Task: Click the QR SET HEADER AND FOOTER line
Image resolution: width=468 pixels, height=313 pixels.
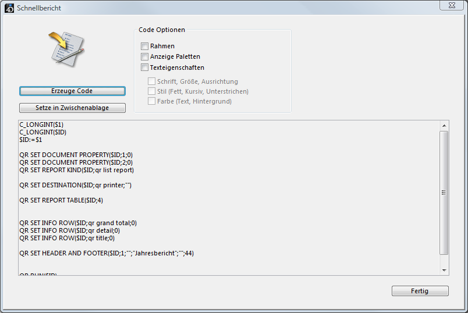Action: pos(107,253)
